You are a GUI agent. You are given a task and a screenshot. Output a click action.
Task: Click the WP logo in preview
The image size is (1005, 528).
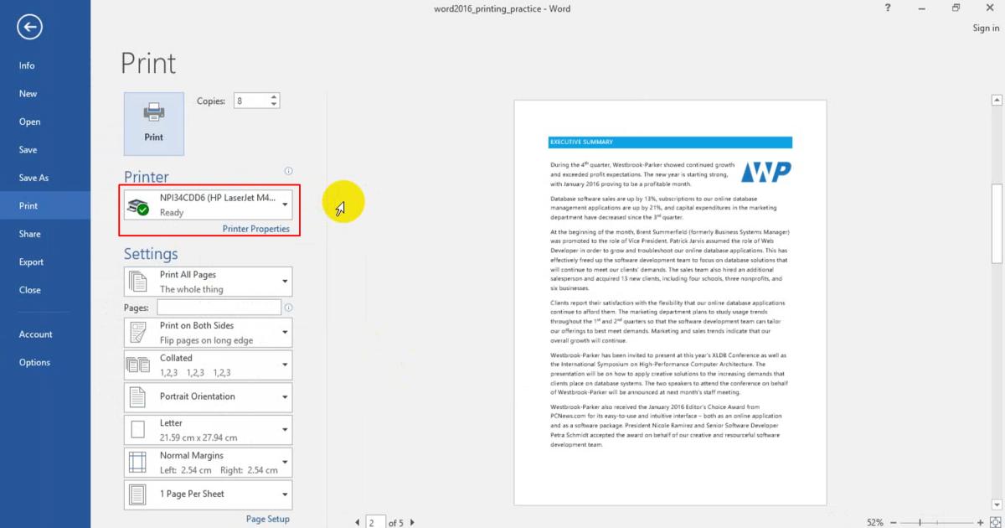[766, 171]
